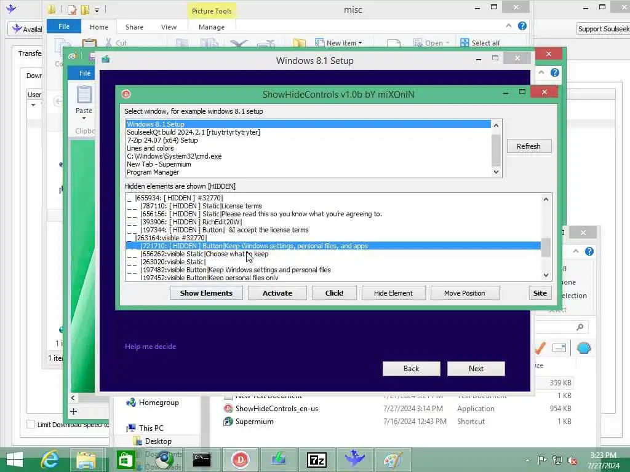
Task: Open Internet Explorer from the taskbar
Action: coord(50,459)
